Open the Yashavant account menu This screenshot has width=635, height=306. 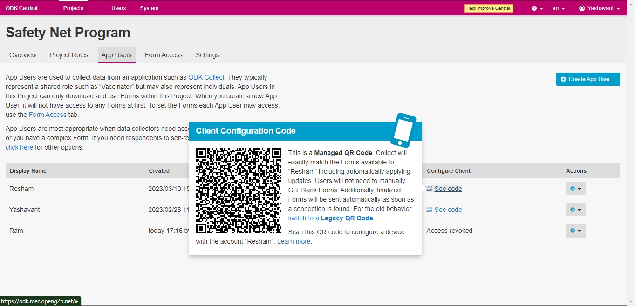pos(599,8)
